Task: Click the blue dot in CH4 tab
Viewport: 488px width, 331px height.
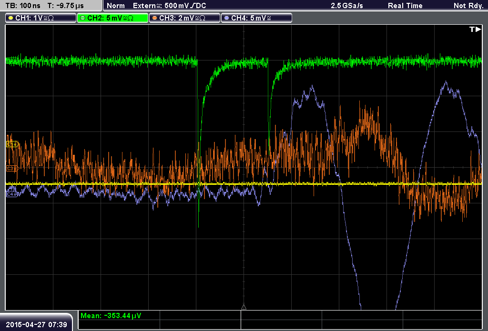Action: (226, 18)
